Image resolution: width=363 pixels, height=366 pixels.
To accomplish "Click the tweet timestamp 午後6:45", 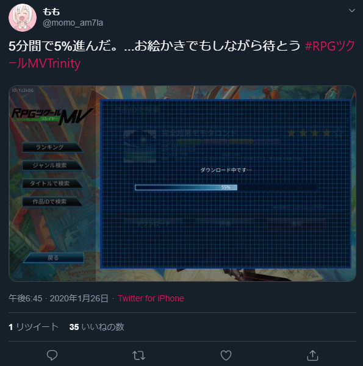I will coord(26,298).
